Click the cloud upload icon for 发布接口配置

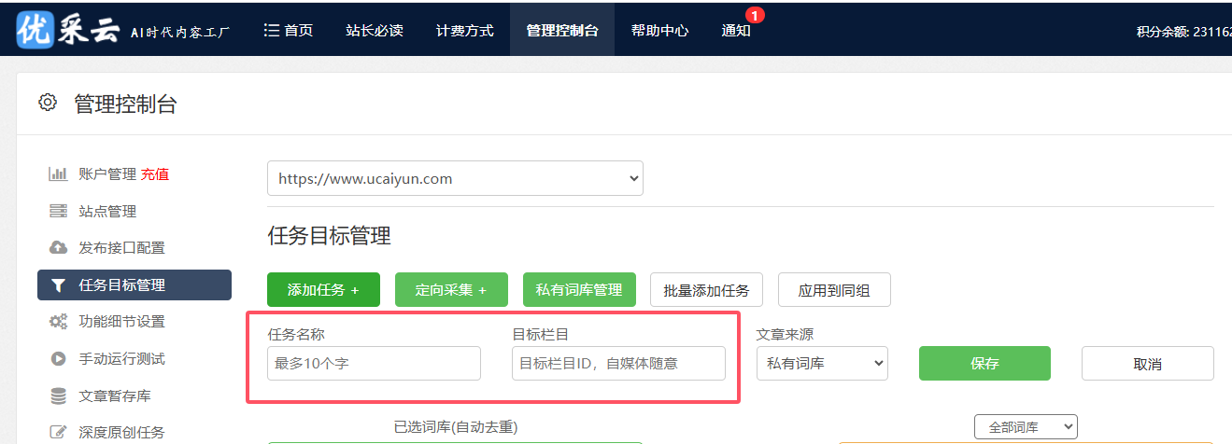tap(58, 248)
